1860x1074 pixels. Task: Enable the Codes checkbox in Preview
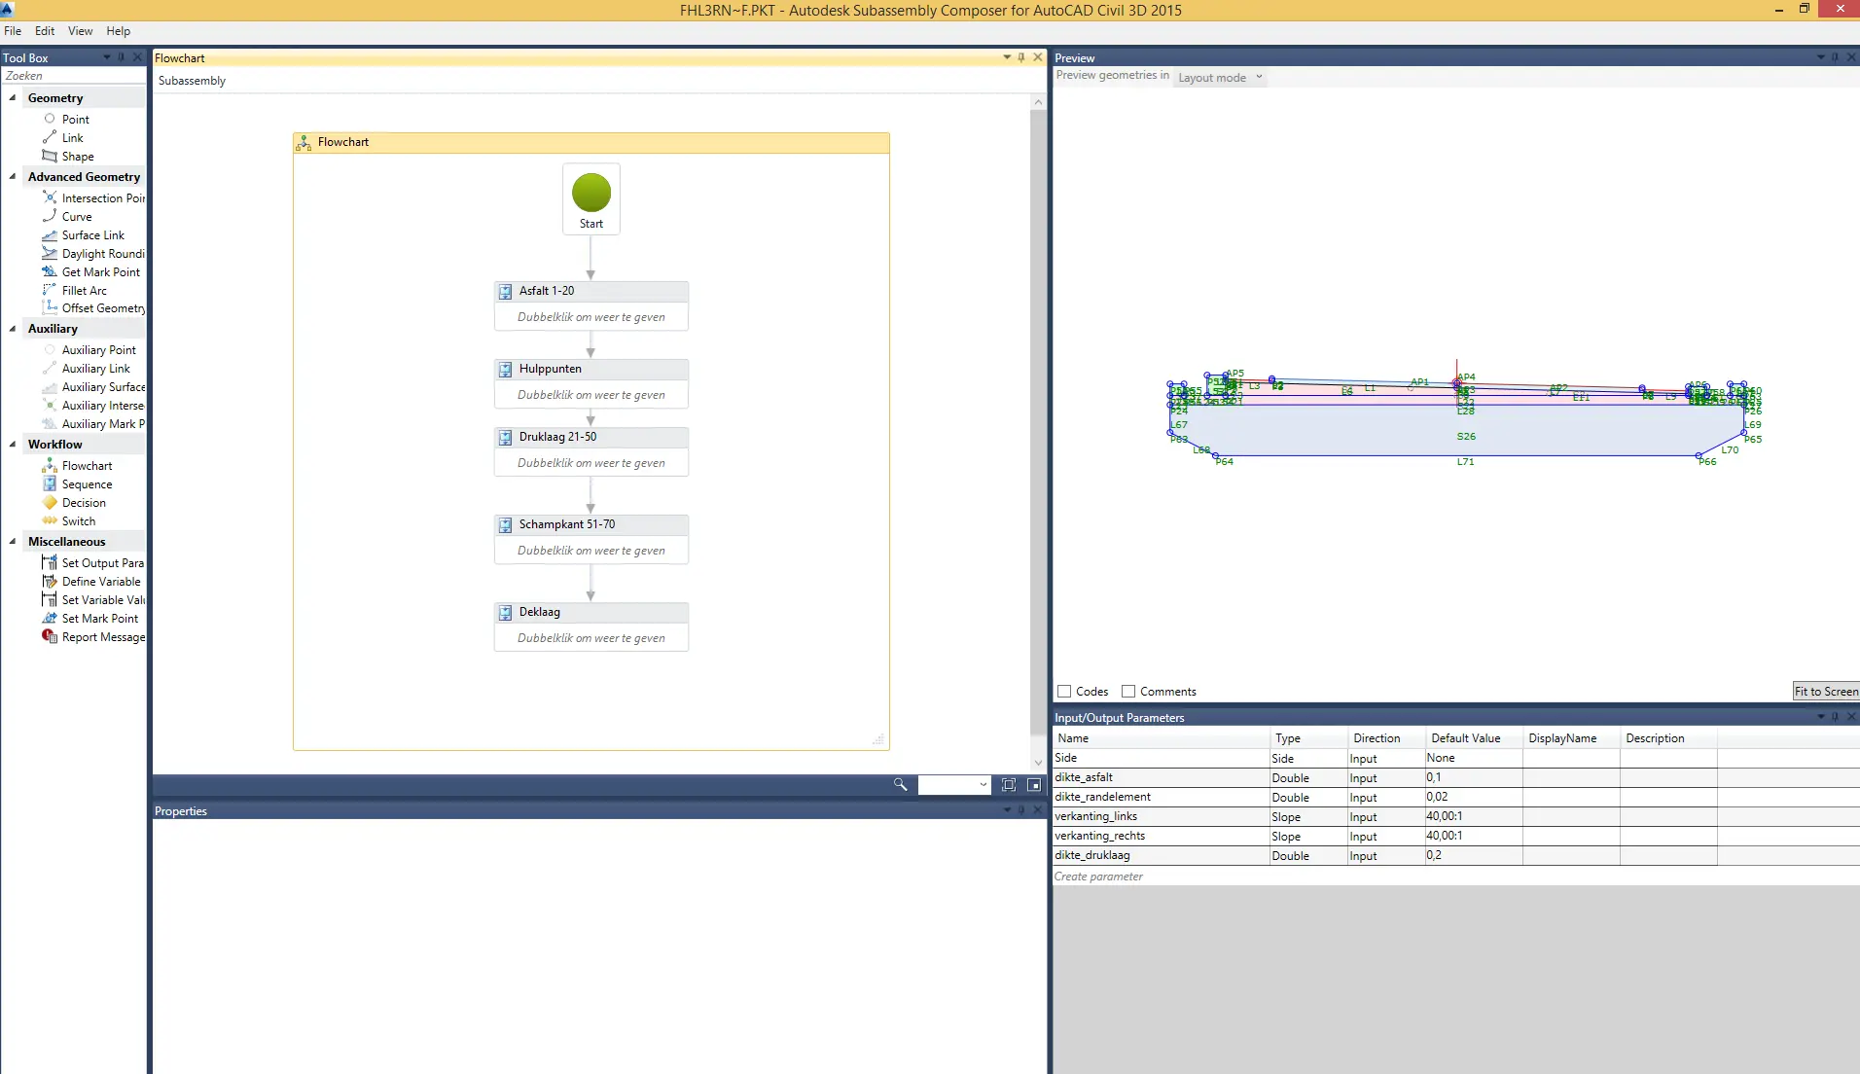point(1064,692)
